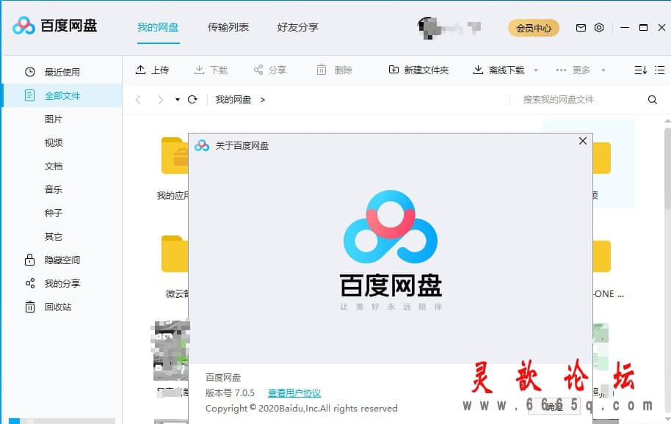Viewport: 671px width, 424px height.
Task: Click the 离线下载 button label
Action: click(507, 70)
